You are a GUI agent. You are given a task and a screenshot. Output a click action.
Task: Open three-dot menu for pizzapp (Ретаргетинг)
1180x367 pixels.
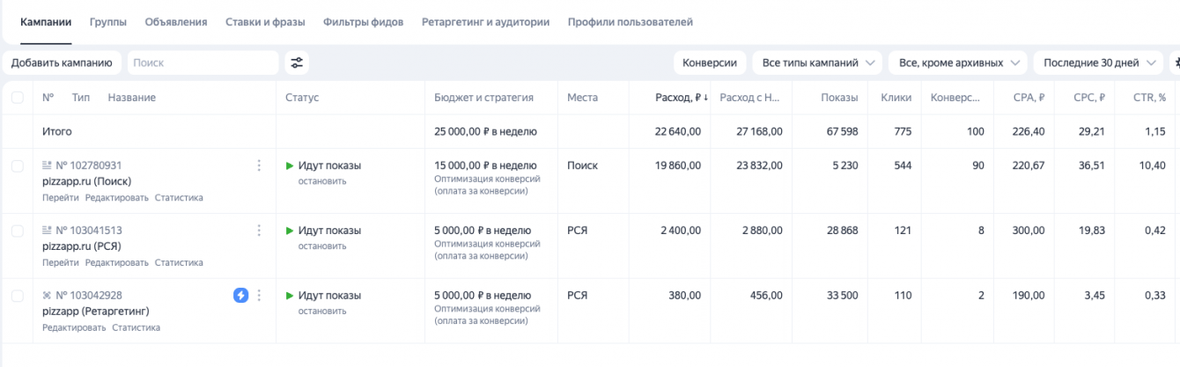(x=259, y=296)
